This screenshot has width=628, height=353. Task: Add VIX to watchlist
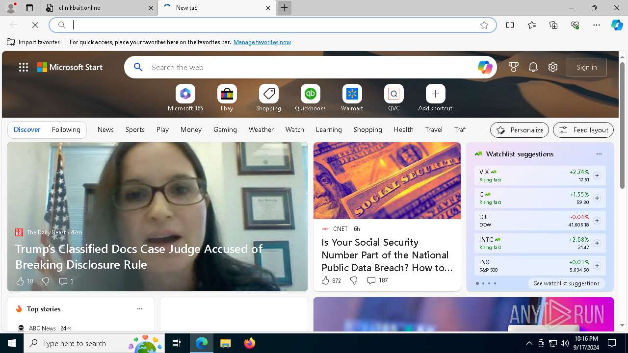[597, 176]
